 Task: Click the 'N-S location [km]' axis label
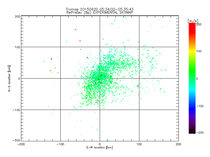pos(9,78)
